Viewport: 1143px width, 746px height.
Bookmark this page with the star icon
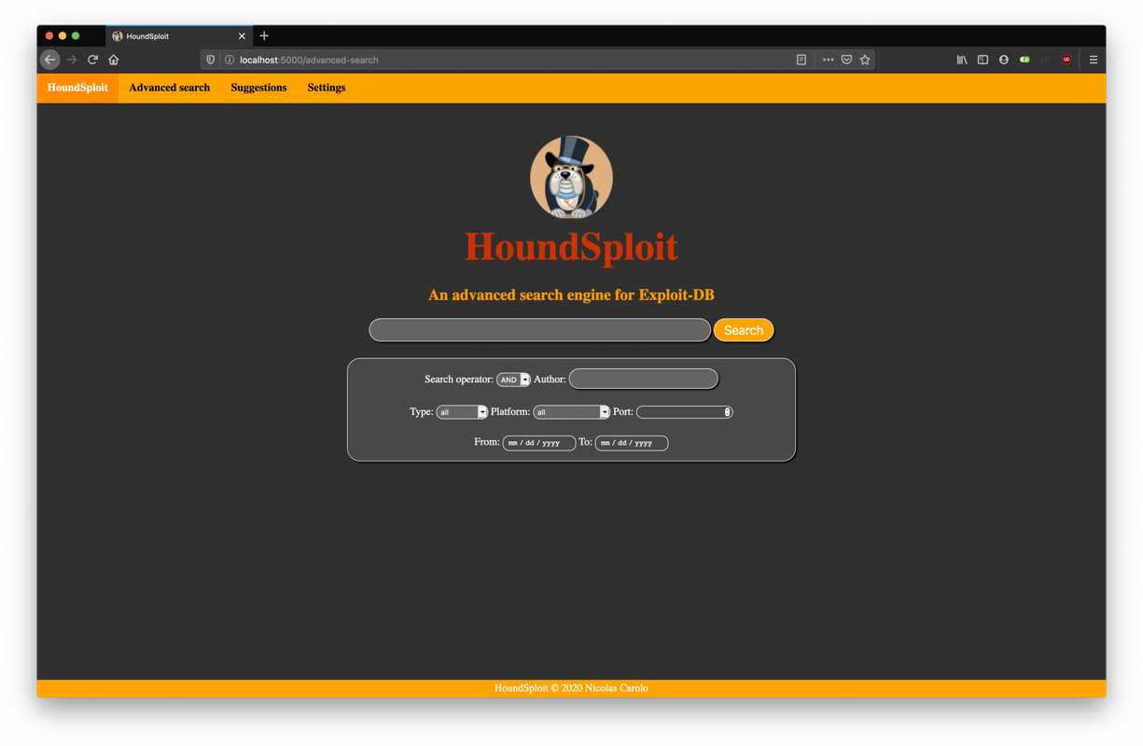(x=865, y=60)
